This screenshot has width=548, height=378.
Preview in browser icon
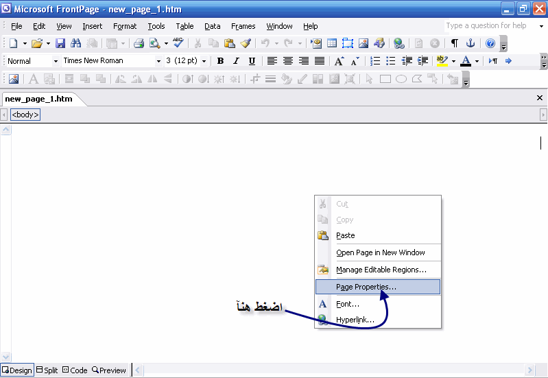point(154,43)
